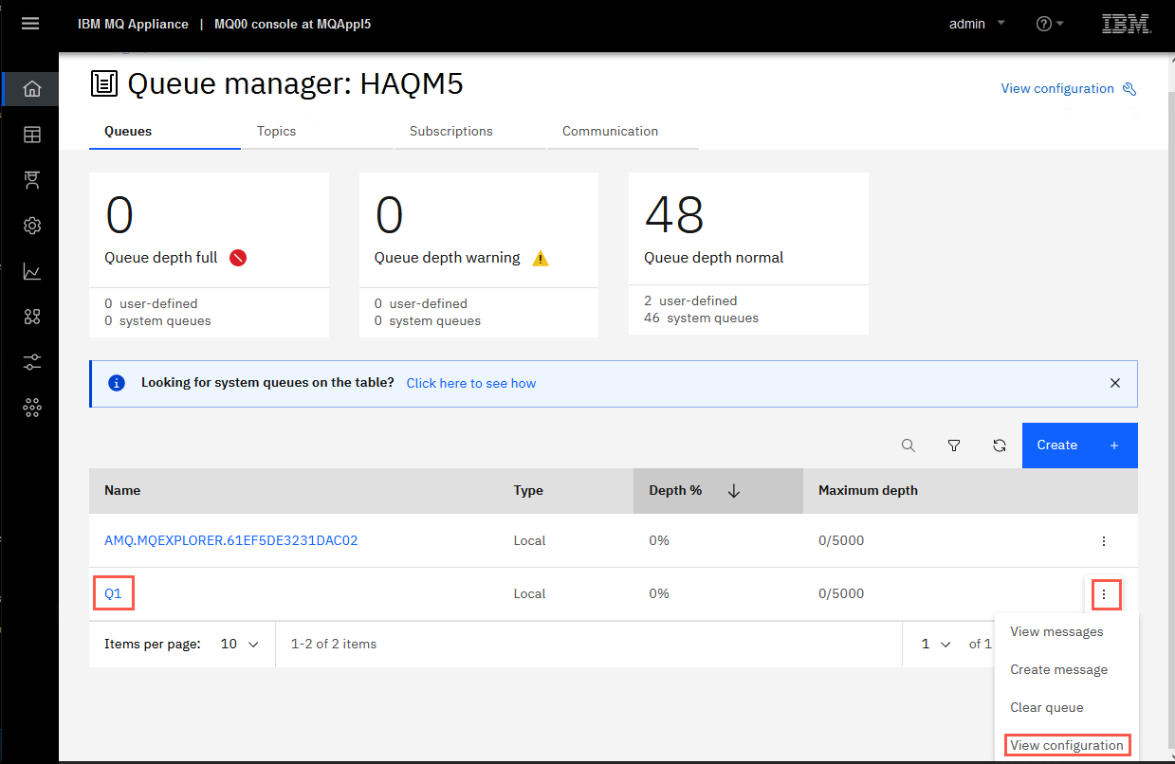
Task: Open the settings gear in sidebar
Action: pos(32,226)
